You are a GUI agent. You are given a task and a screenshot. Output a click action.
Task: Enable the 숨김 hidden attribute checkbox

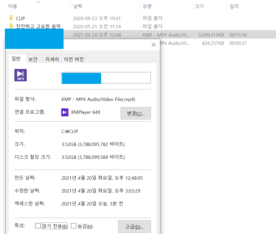tap(74, 226)
